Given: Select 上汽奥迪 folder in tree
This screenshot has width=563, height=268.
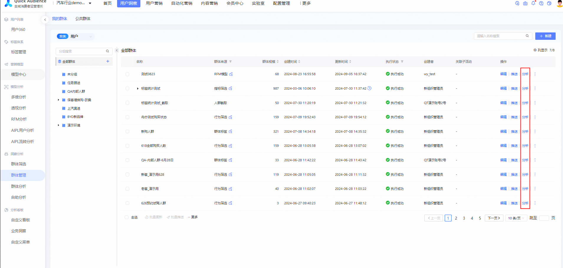Looking at the screenshot, I should pos(74,108).
